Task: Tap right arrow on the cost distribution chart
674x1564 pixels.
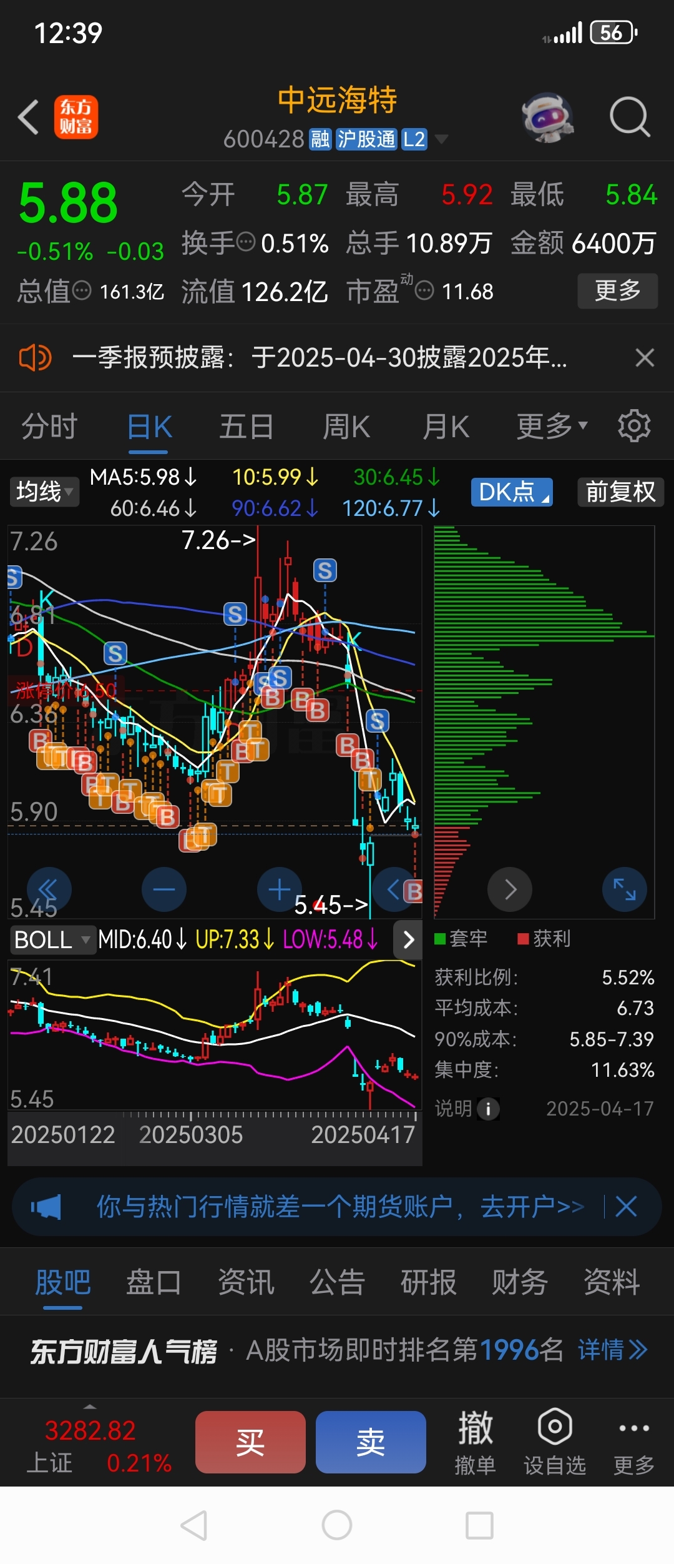Action: (510, 889)
